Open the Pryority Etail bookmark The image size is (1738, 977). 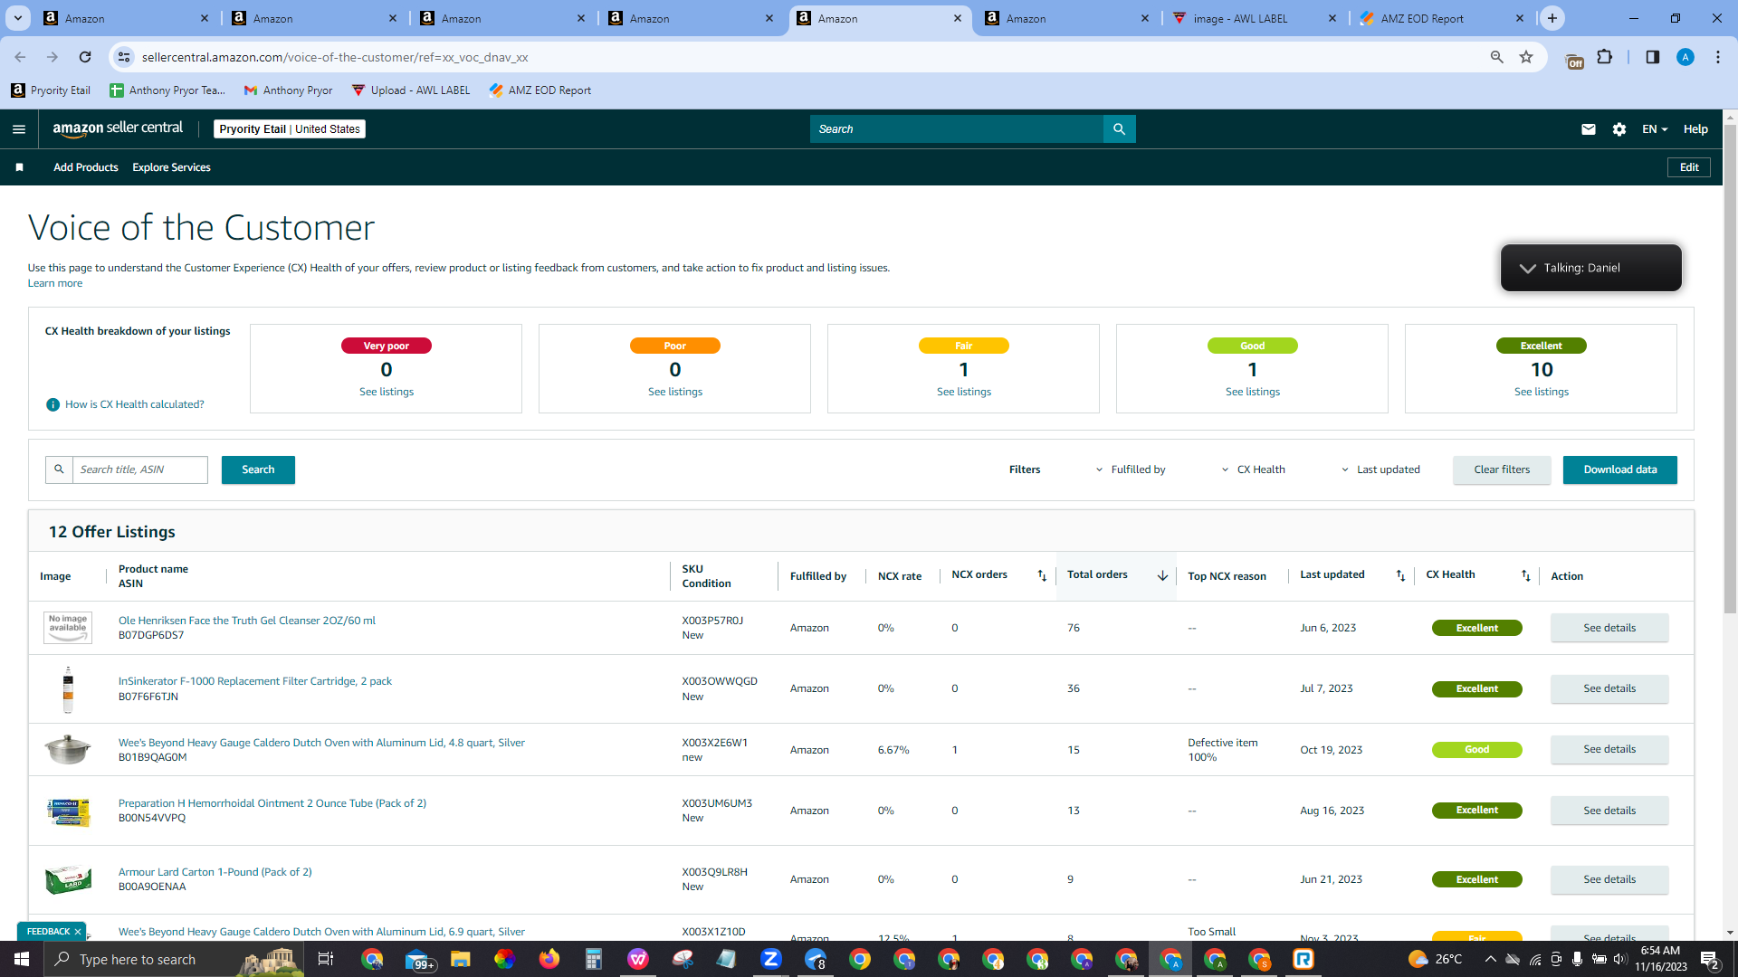click(52, 90)
